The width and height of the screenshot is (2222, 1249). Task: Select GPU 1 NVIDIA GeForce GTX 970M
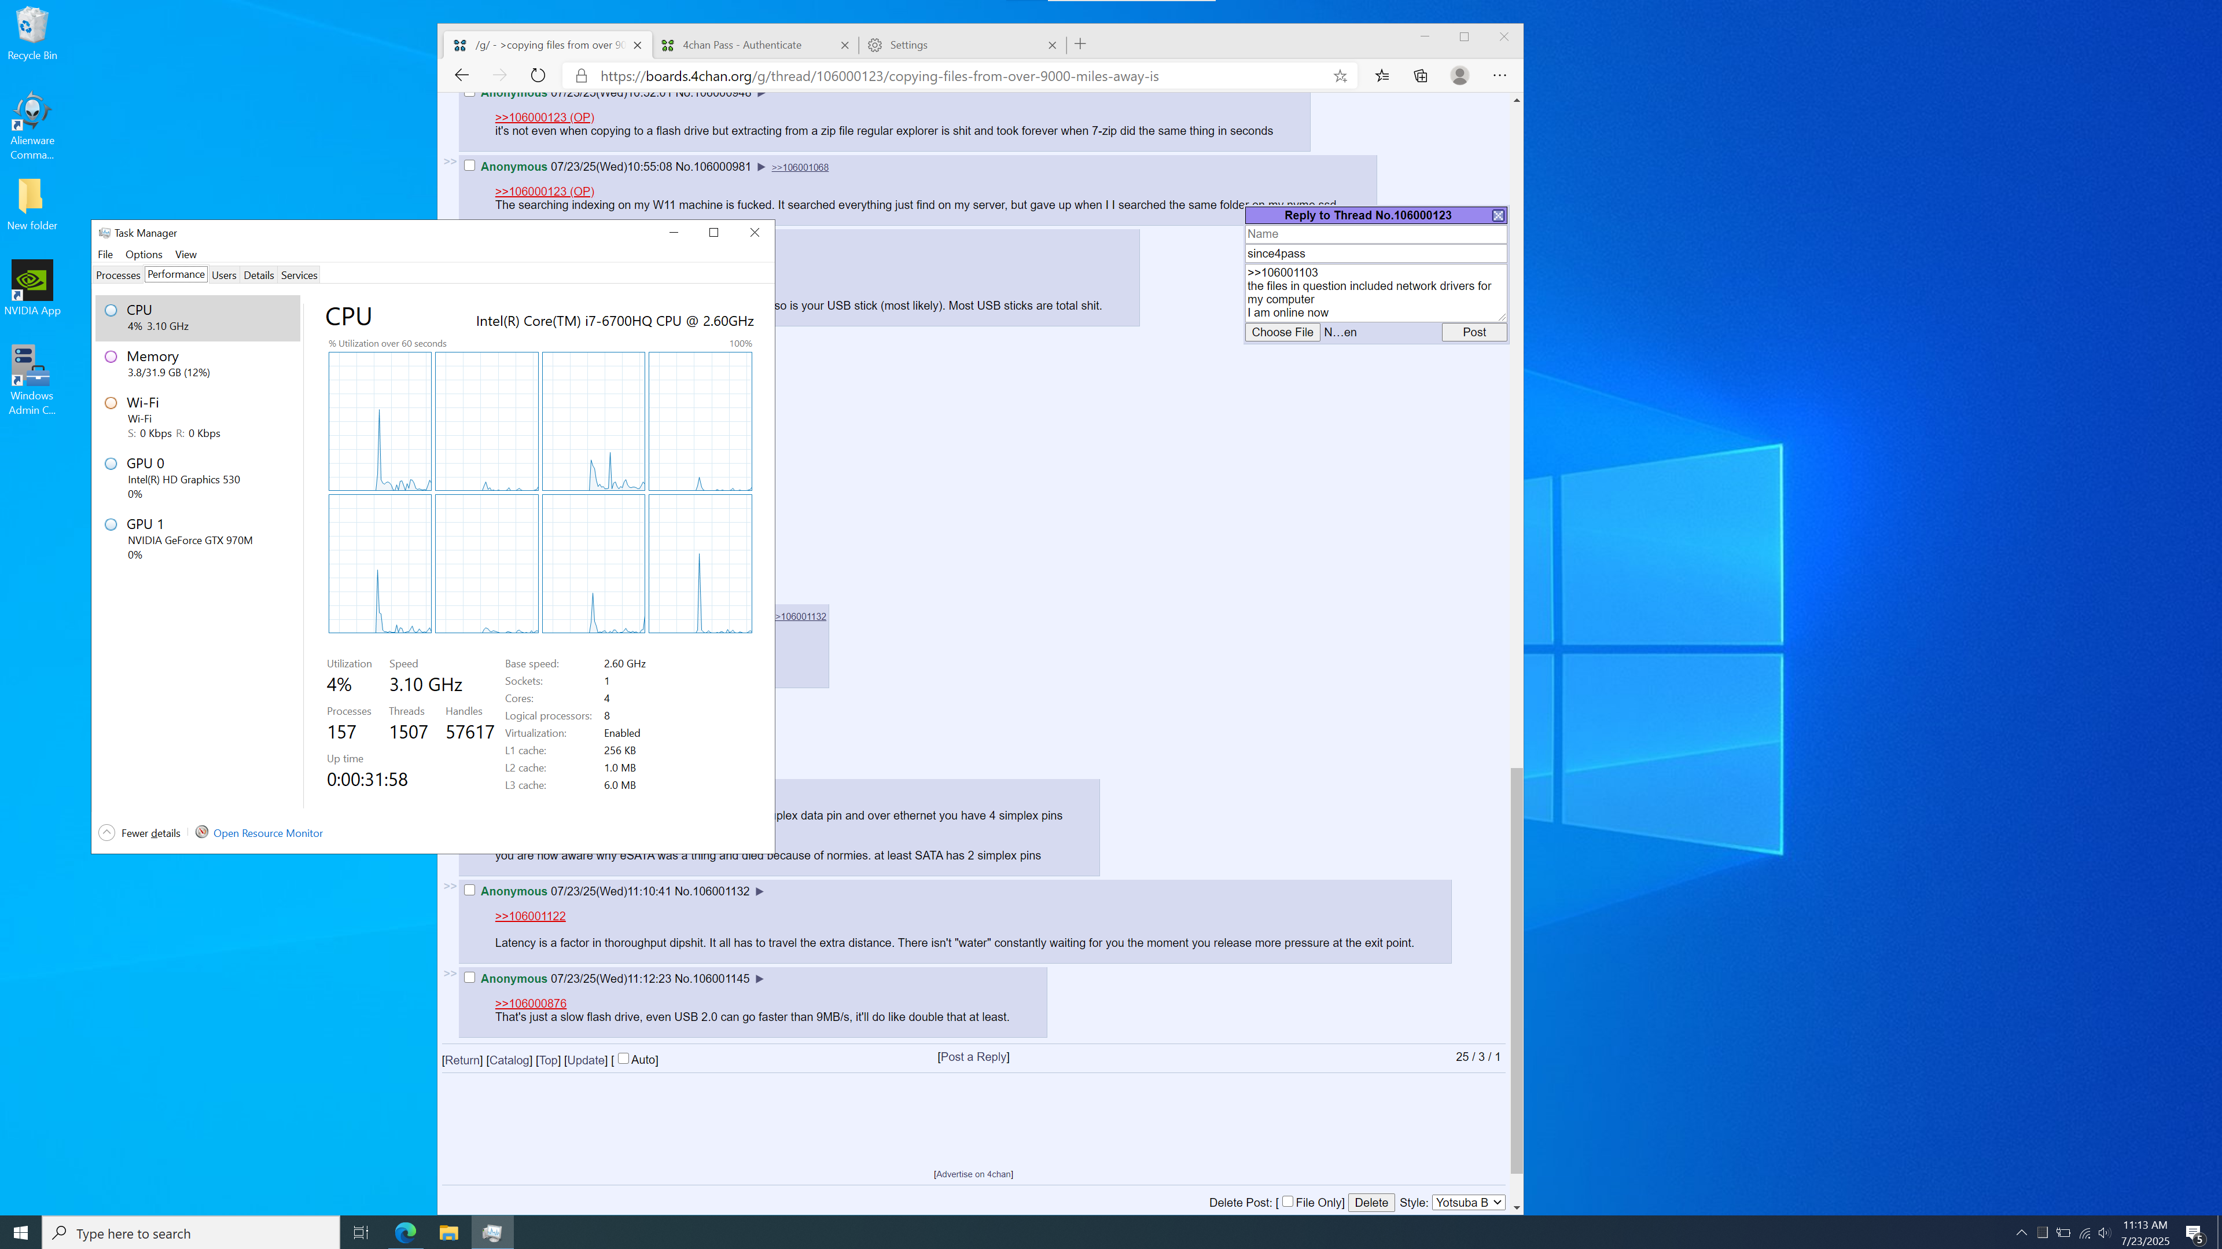coord(197,538)
